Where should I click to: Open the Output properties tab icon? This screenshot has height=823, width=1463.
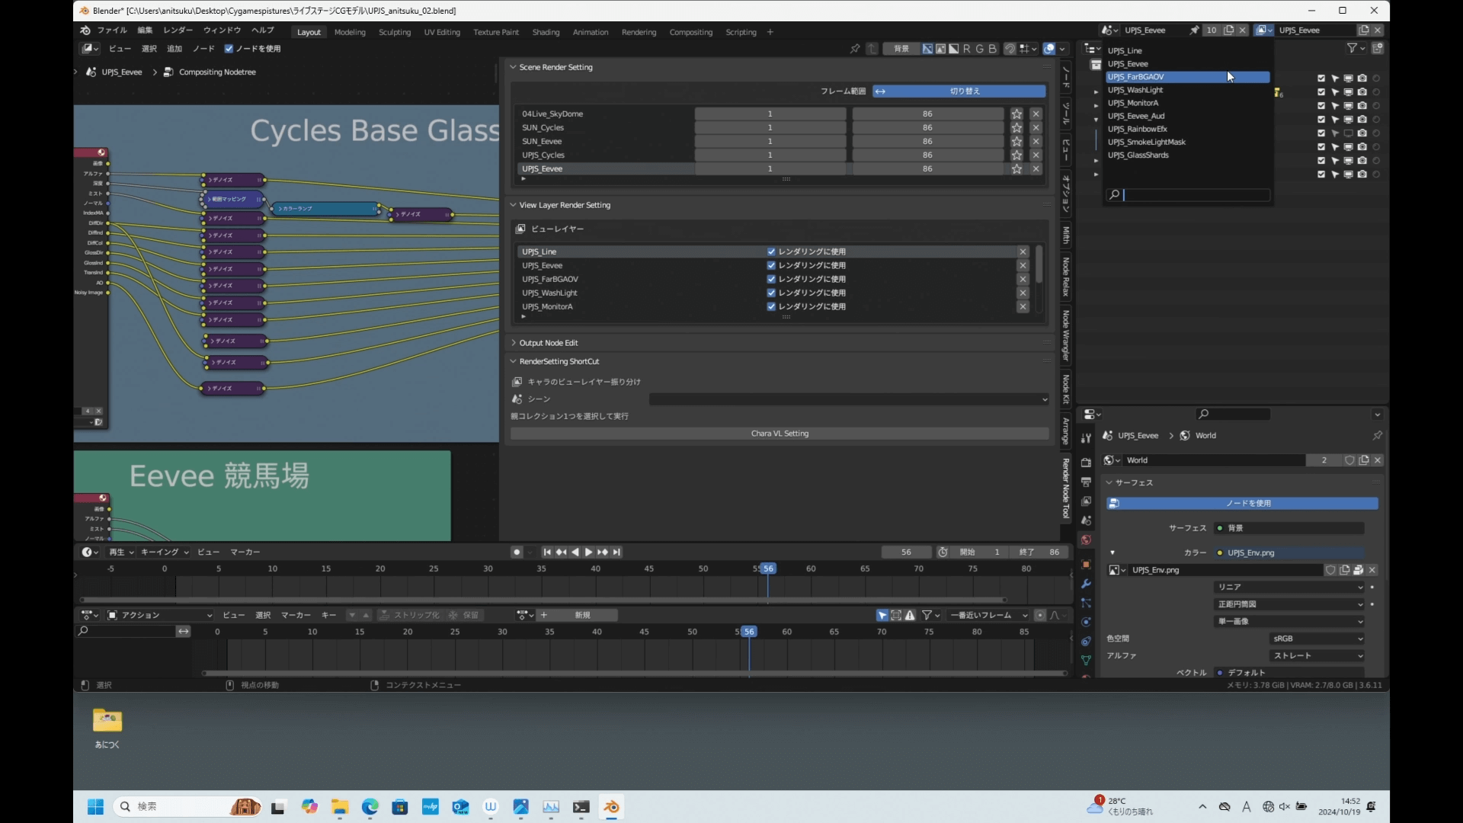coord(1086,482)
